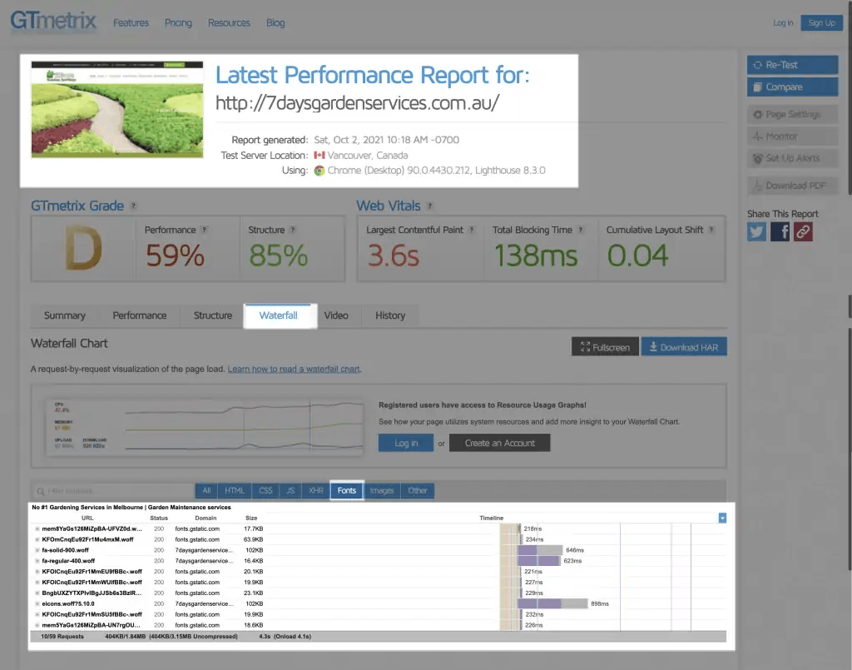Click the Monitor button
The image size is (852, 670).
[x=792, y=136]
